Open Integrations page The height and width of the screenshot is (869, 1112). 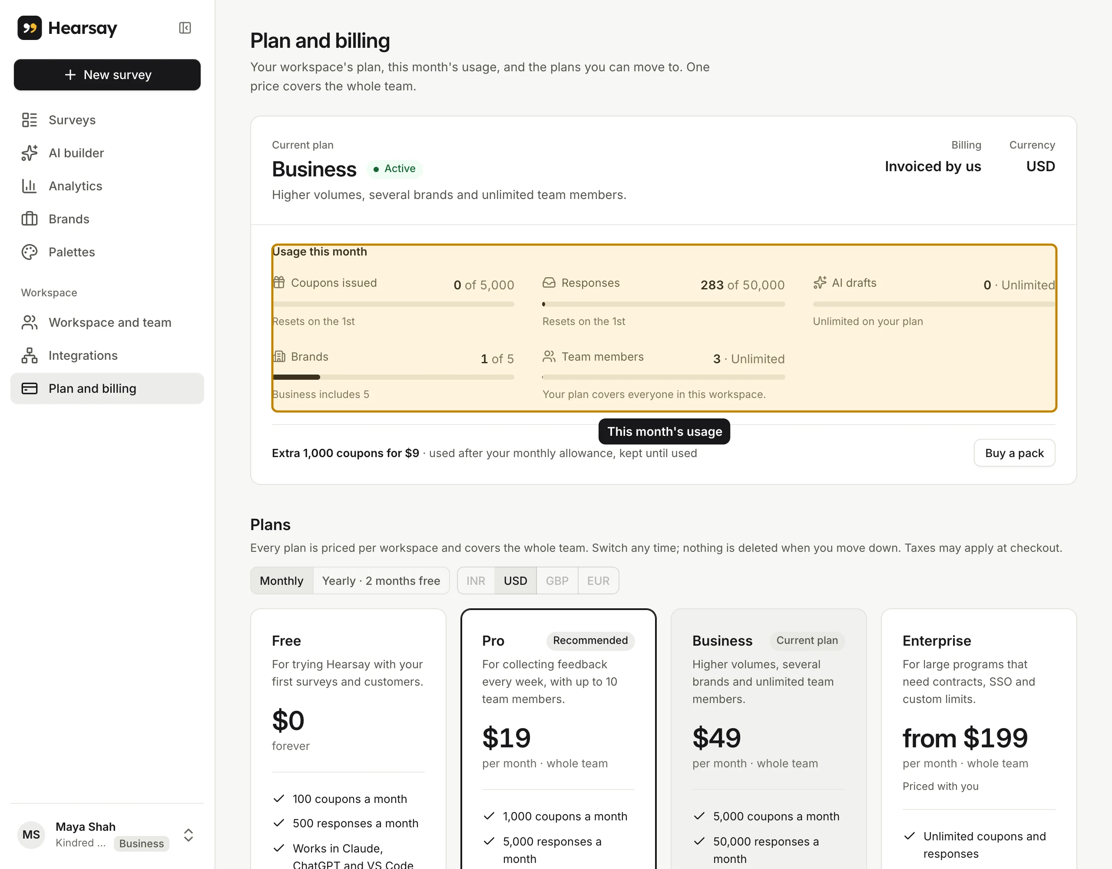tap(107, 355)
